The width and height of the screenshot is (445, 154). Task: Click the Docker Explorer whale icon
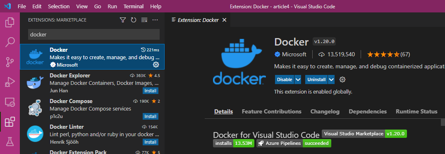click(x=35, y=83)
